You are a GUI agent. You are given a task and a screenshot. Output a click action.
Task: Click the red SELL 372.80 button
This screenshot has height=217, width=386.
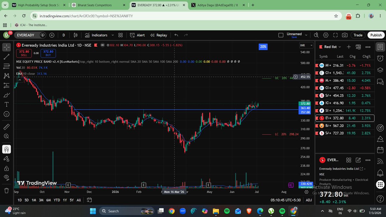(x=24, y=53)
